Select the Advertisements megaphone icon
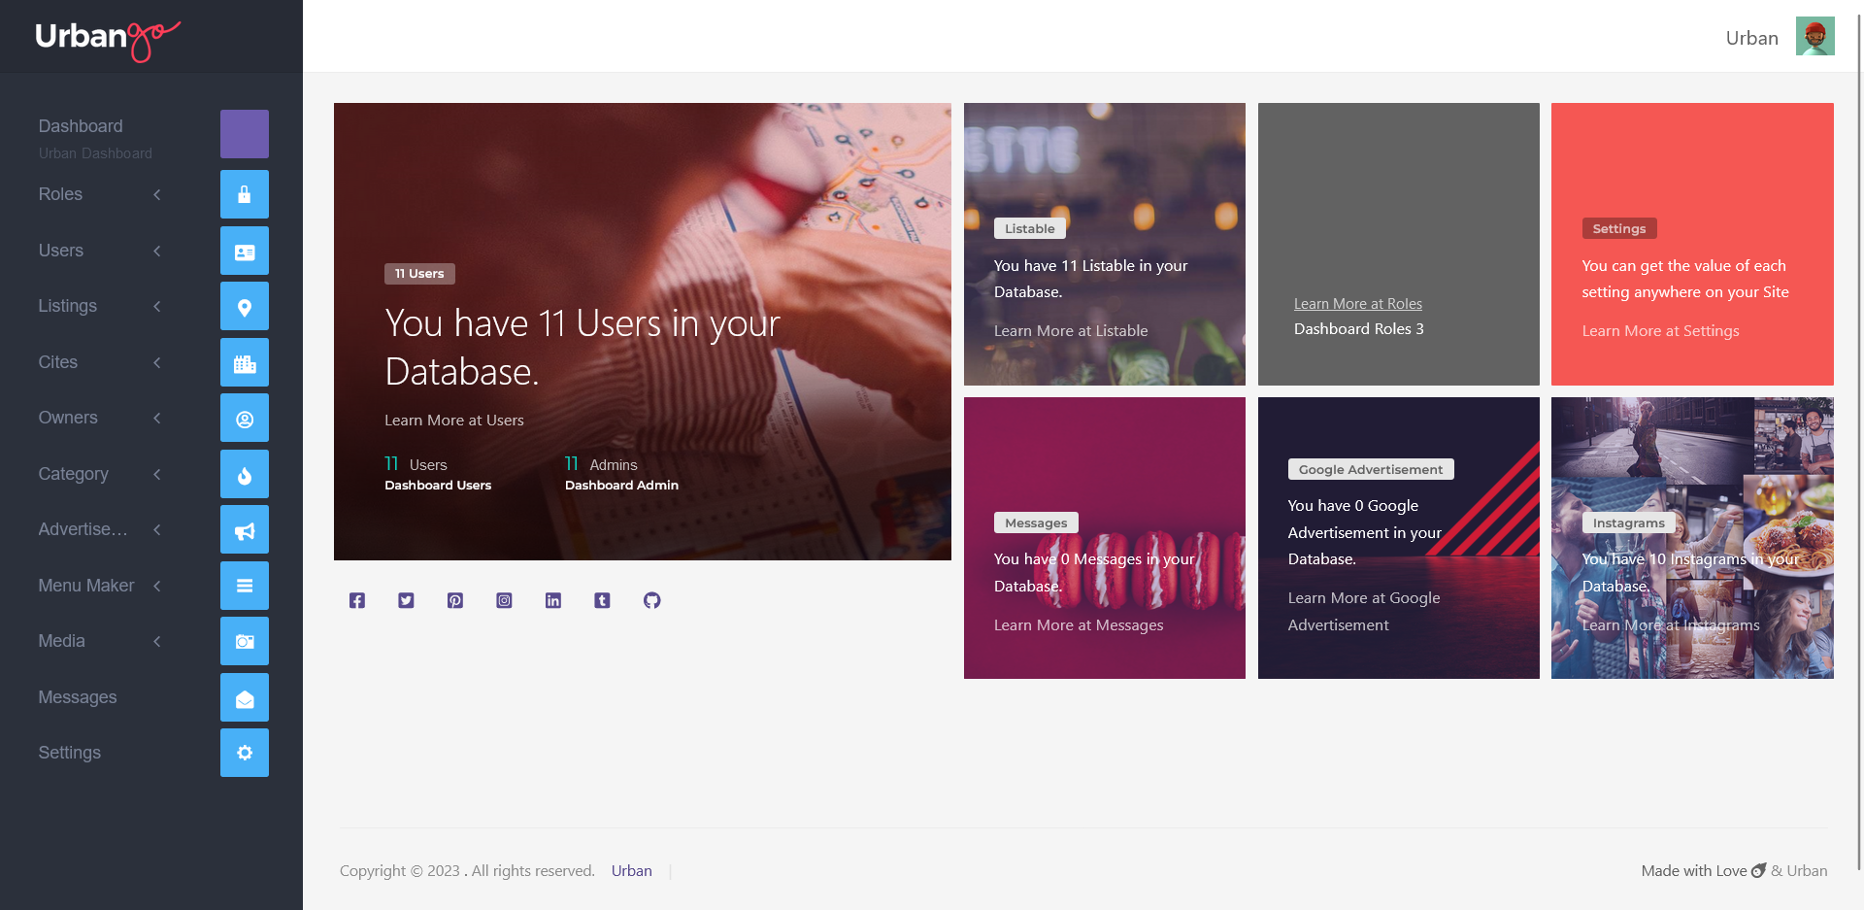The width and height of the screenshot is (1864, 910). (x=244, y=529)
